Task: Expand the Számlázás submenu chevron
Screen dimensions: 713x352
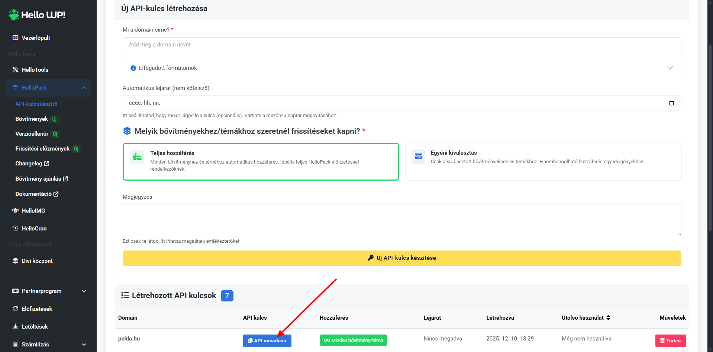Action: point(84,345)
